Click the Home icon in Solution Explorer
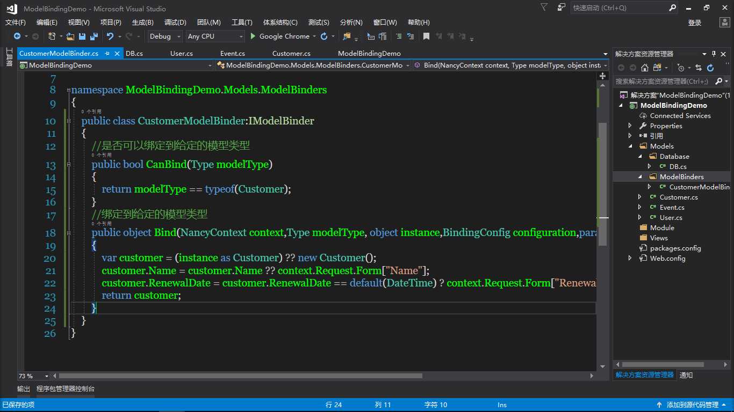The image size is (734, 412). pyautogui.click(x=645, y=68)
